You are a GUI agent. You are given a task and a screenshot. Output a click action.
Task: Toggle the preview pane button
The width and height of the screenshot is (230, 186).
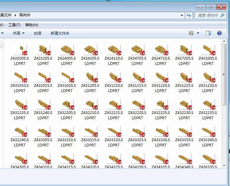pos(208,33)
